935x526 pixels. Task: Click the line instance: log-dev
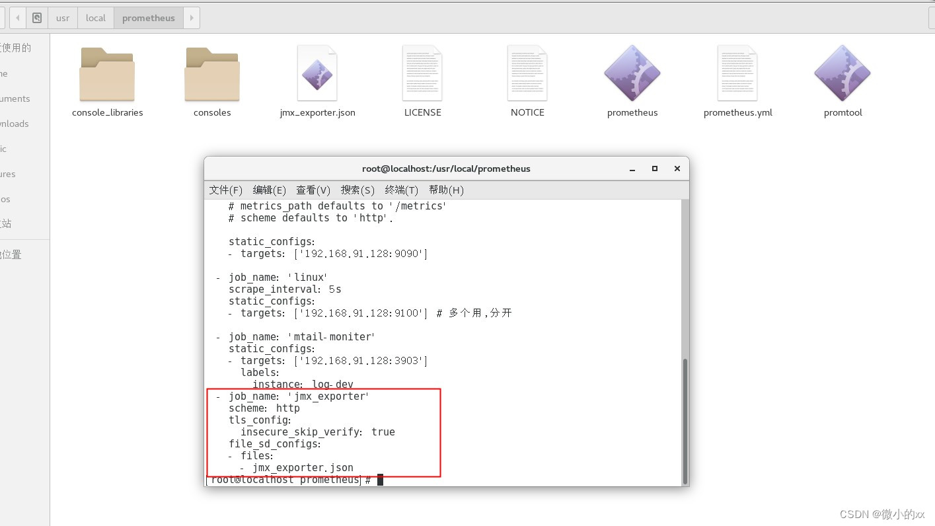tap(303, 385)
